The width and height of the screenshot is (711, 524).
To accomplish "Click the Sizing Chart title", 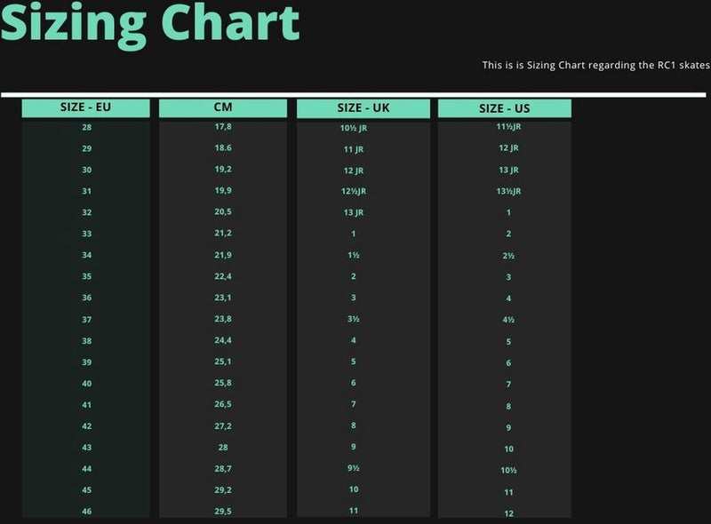I will [x=150, y=24].
